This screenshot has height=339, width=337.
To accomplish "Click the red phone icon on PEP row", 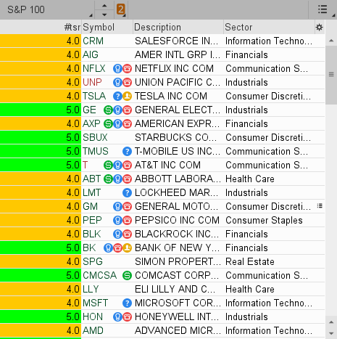I will tap(127, 221).
